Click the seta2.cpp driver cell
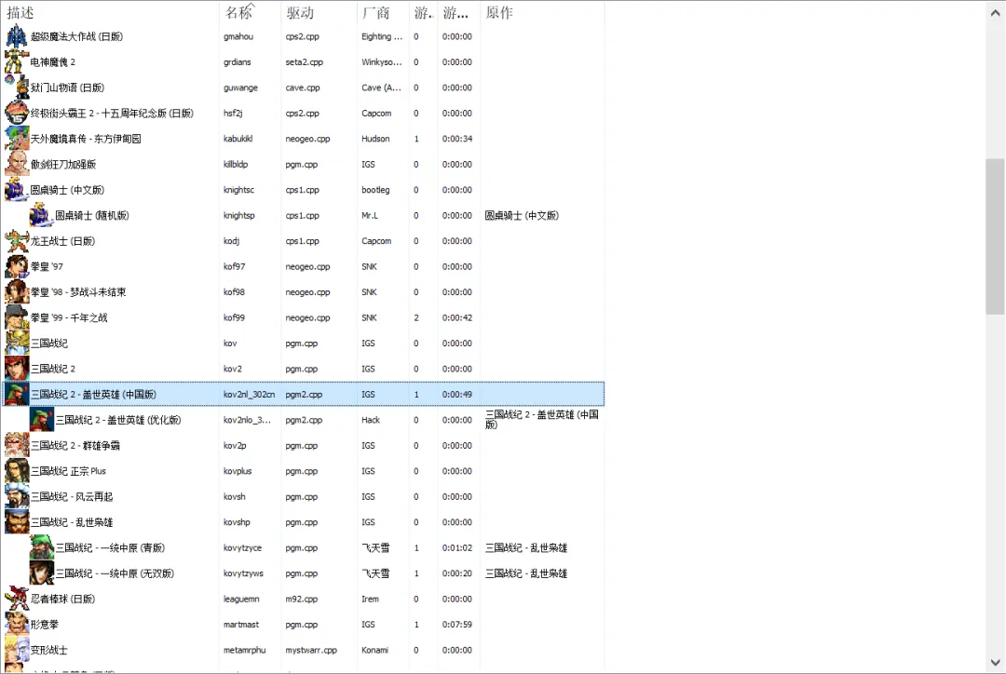This screenshot has width=1006, height=674. tap(304, 62)
